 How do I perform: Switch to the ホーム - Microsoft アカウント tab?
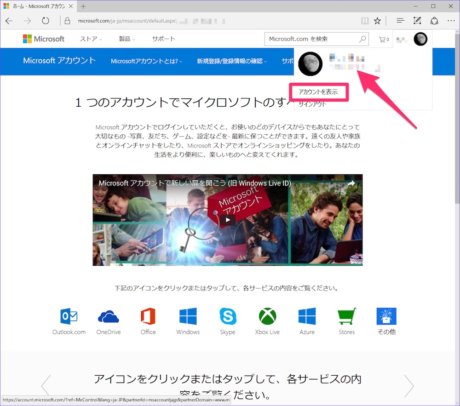pyautogui.click(x=39, y=6)
